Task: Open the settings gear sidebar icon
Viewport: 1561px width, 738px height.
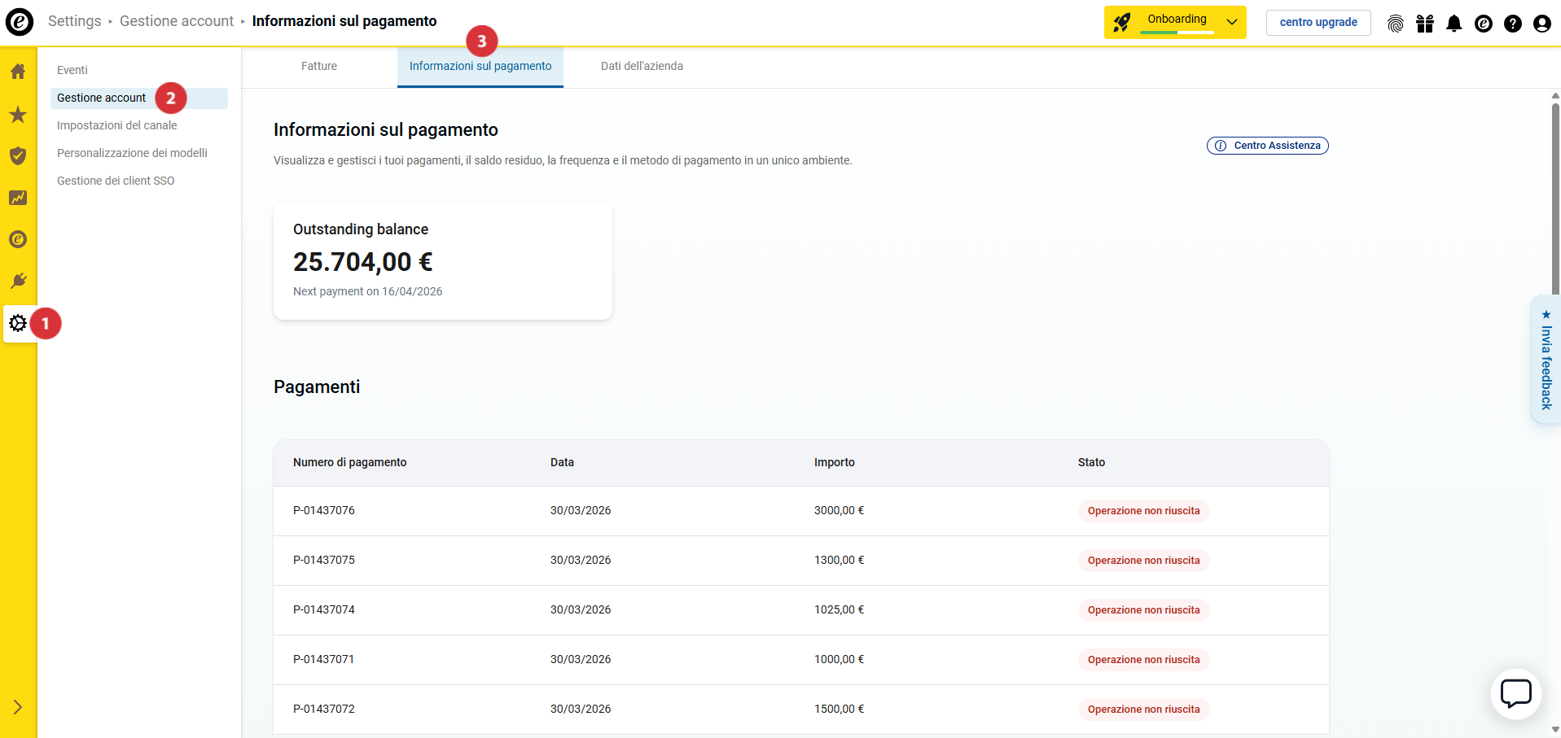Action: (18, 324)
